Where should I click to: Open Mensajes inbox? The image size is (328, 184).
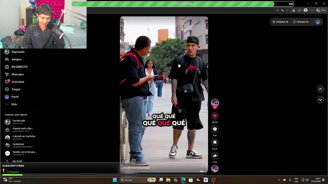[x=14, y=74]
